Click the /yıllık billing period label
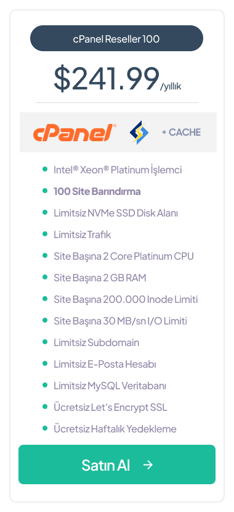 pos(171,87)
